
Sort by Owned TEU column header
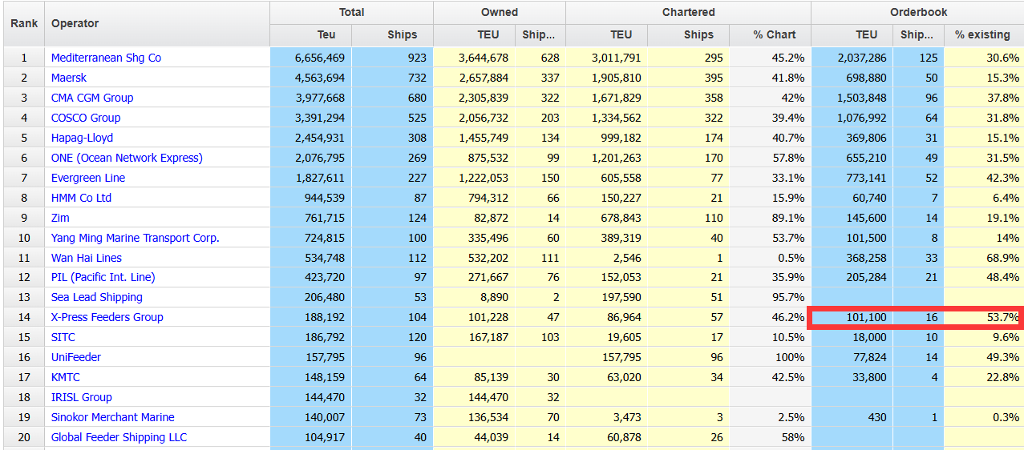coord(475,34)
